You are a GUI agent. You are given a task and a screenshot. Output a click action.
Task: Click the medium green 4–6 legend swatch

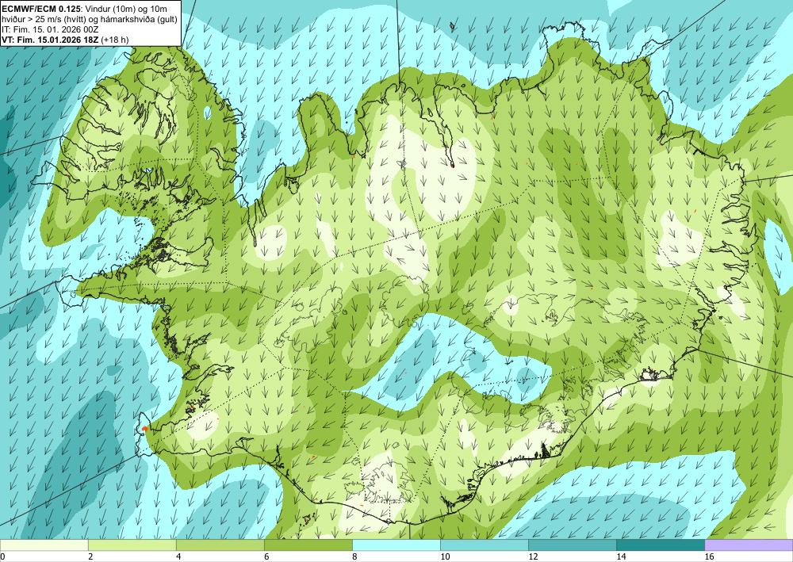coord(220,545)
